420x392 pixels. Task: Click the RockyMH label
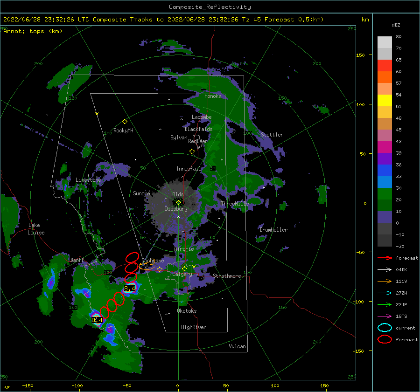(x=123, y=131)
